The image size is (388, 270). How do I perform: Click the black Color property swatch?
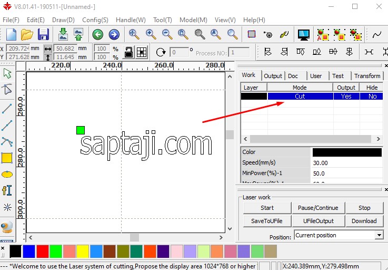[x=347, y=152]
